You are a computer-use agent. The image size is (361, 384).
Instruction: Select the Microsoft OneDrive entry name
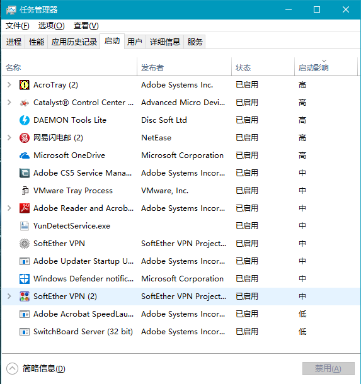click(x=69, y=155)
